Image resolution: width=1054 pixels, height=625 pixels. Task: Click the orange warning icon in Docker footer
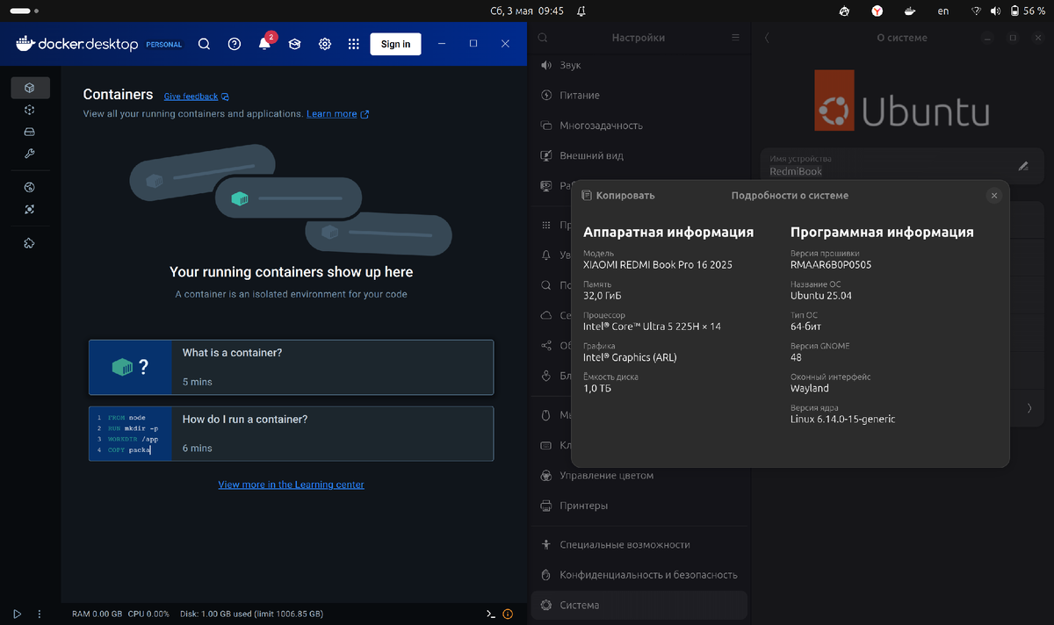coord(508,614)
